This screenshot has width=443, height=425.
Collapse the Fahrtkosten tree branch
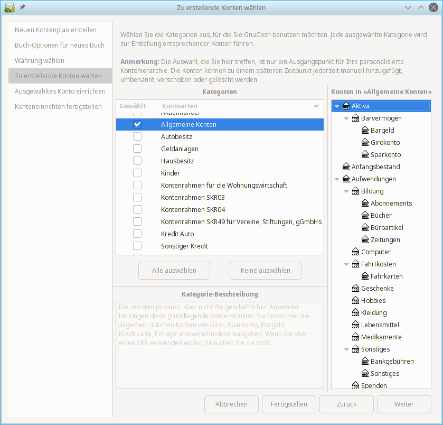346,264
